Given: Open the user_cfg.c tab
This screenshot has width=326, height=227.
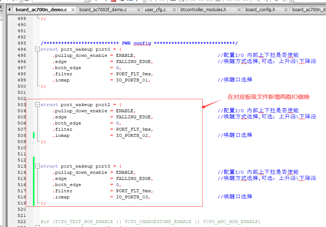Looking at the screenshot, I should pyautogui.click(x=155, y=10).
